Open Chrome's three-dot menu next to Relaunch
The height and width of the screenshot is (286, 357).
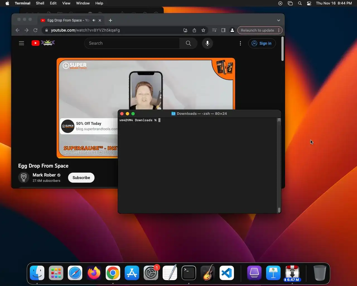pos(279,30)
